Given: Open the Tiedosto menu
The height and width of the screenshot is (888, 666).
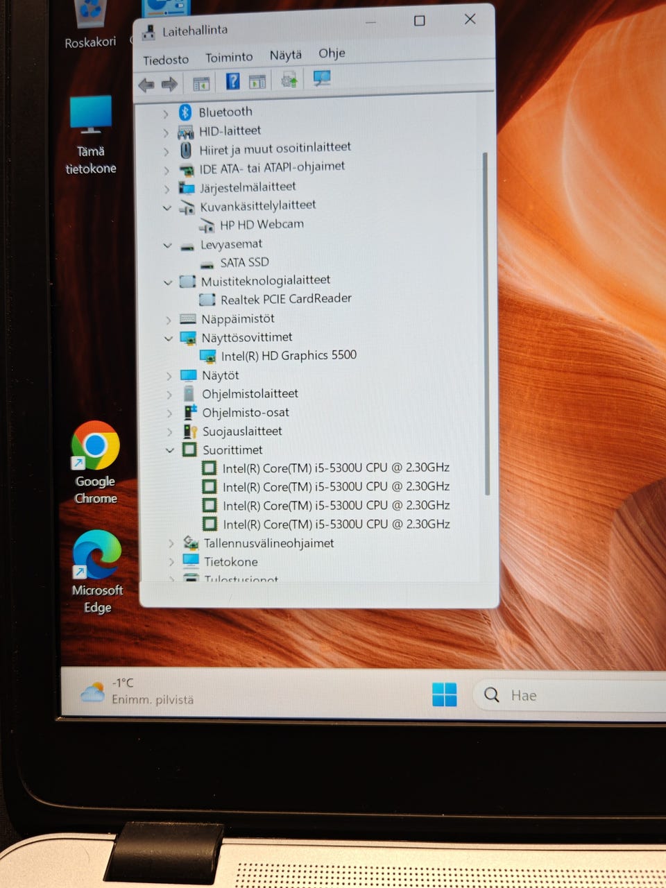Looking at the screenshot, I should pos(166,60).
